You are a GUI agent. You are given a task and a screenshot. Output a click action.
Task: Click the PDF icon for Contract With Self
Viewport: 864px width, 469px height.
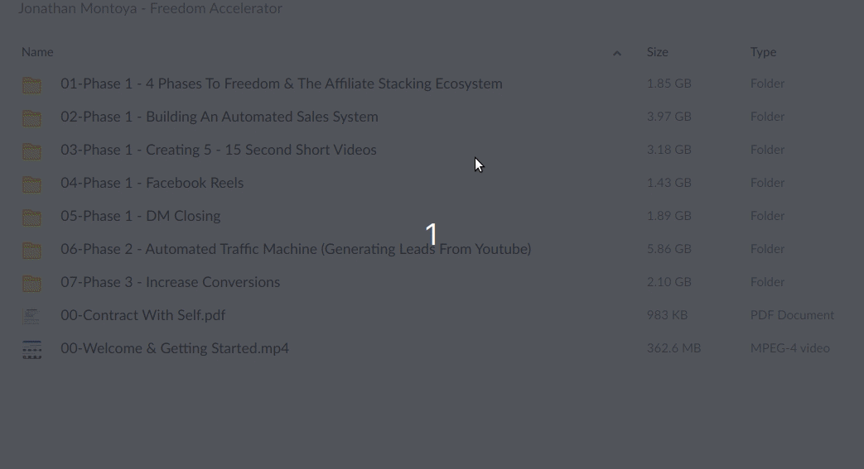pyautogui.click(x=31, y=316)
